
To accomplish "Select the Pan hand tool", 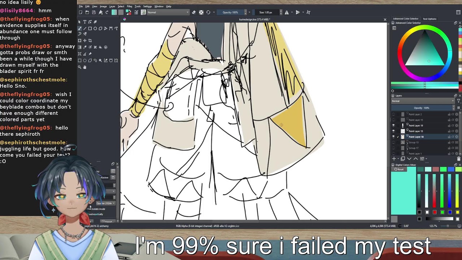I will coord(85,67).
